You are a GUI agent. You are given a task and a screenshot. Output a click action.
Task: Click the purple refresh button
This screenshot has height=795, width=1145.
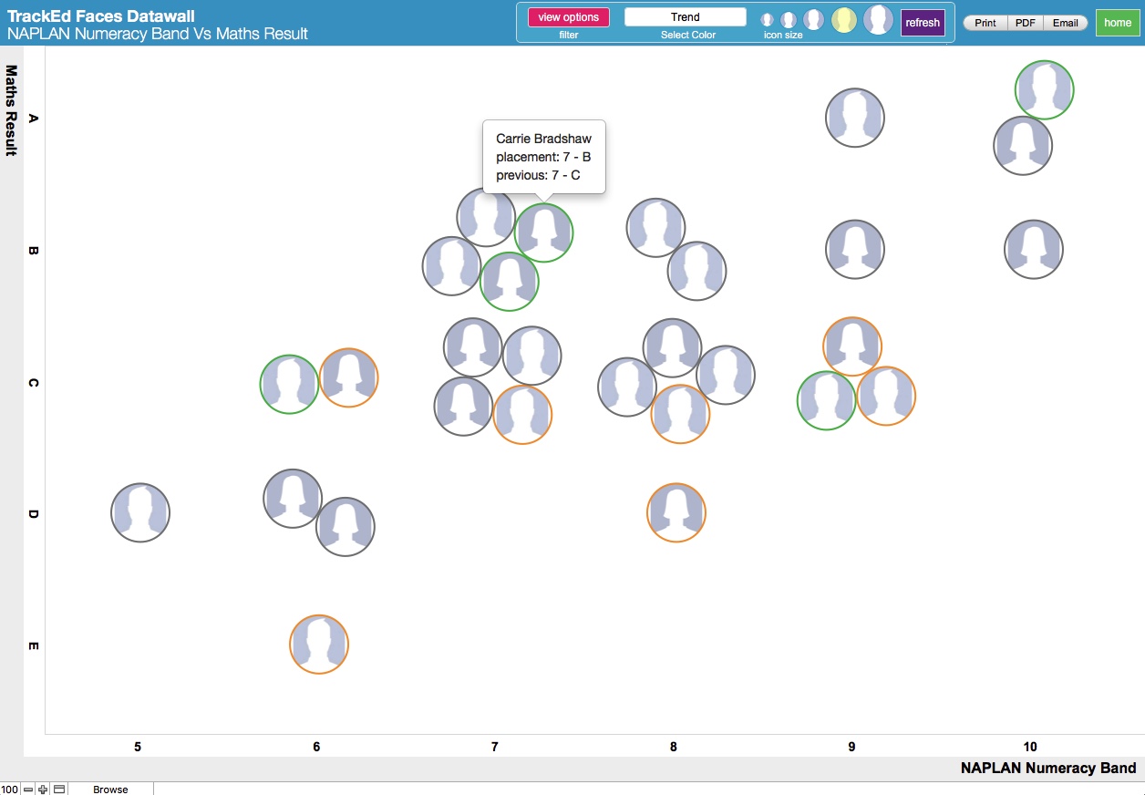pos(923,23)
